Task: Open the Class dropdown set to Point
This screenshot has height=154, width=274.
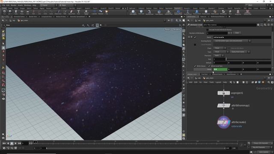Action: click(220, 48)
